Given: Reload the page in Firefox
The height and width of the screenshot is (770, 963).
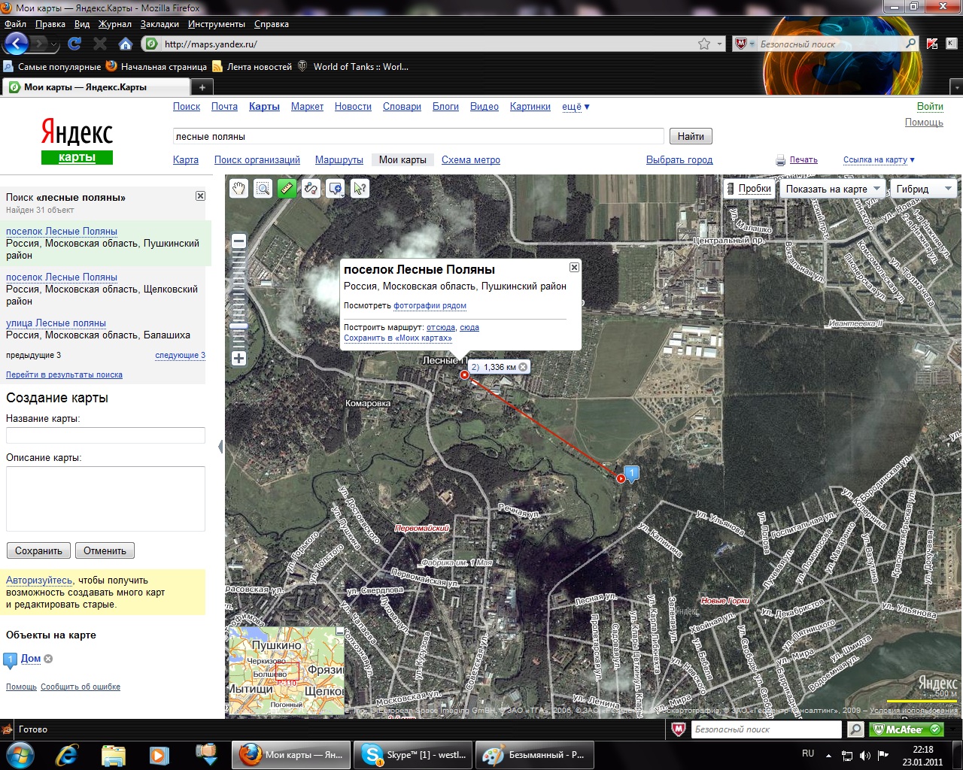Looking at the screenshot, I should (74, 44).
